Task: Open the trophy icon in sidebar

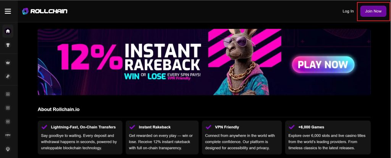Action: [8, 45]
